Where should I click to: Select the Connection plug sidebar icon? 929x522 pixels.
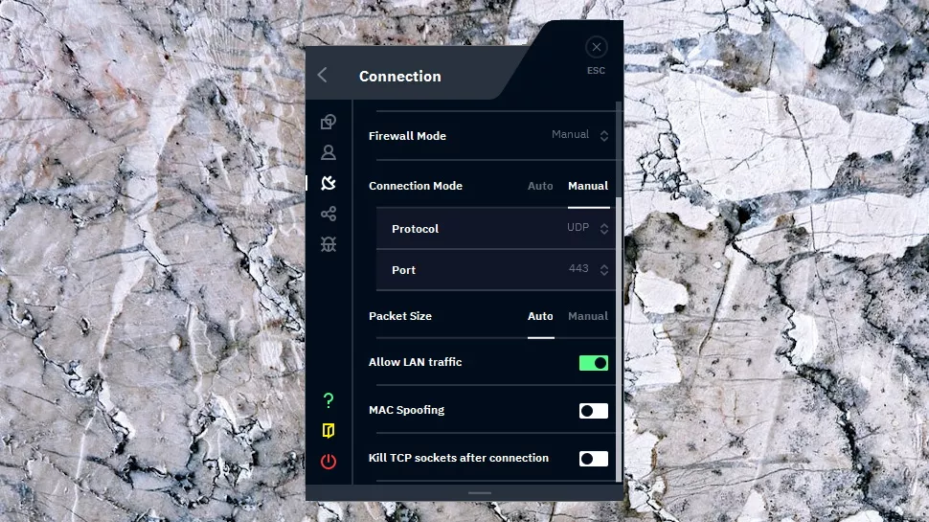(329, 183)
